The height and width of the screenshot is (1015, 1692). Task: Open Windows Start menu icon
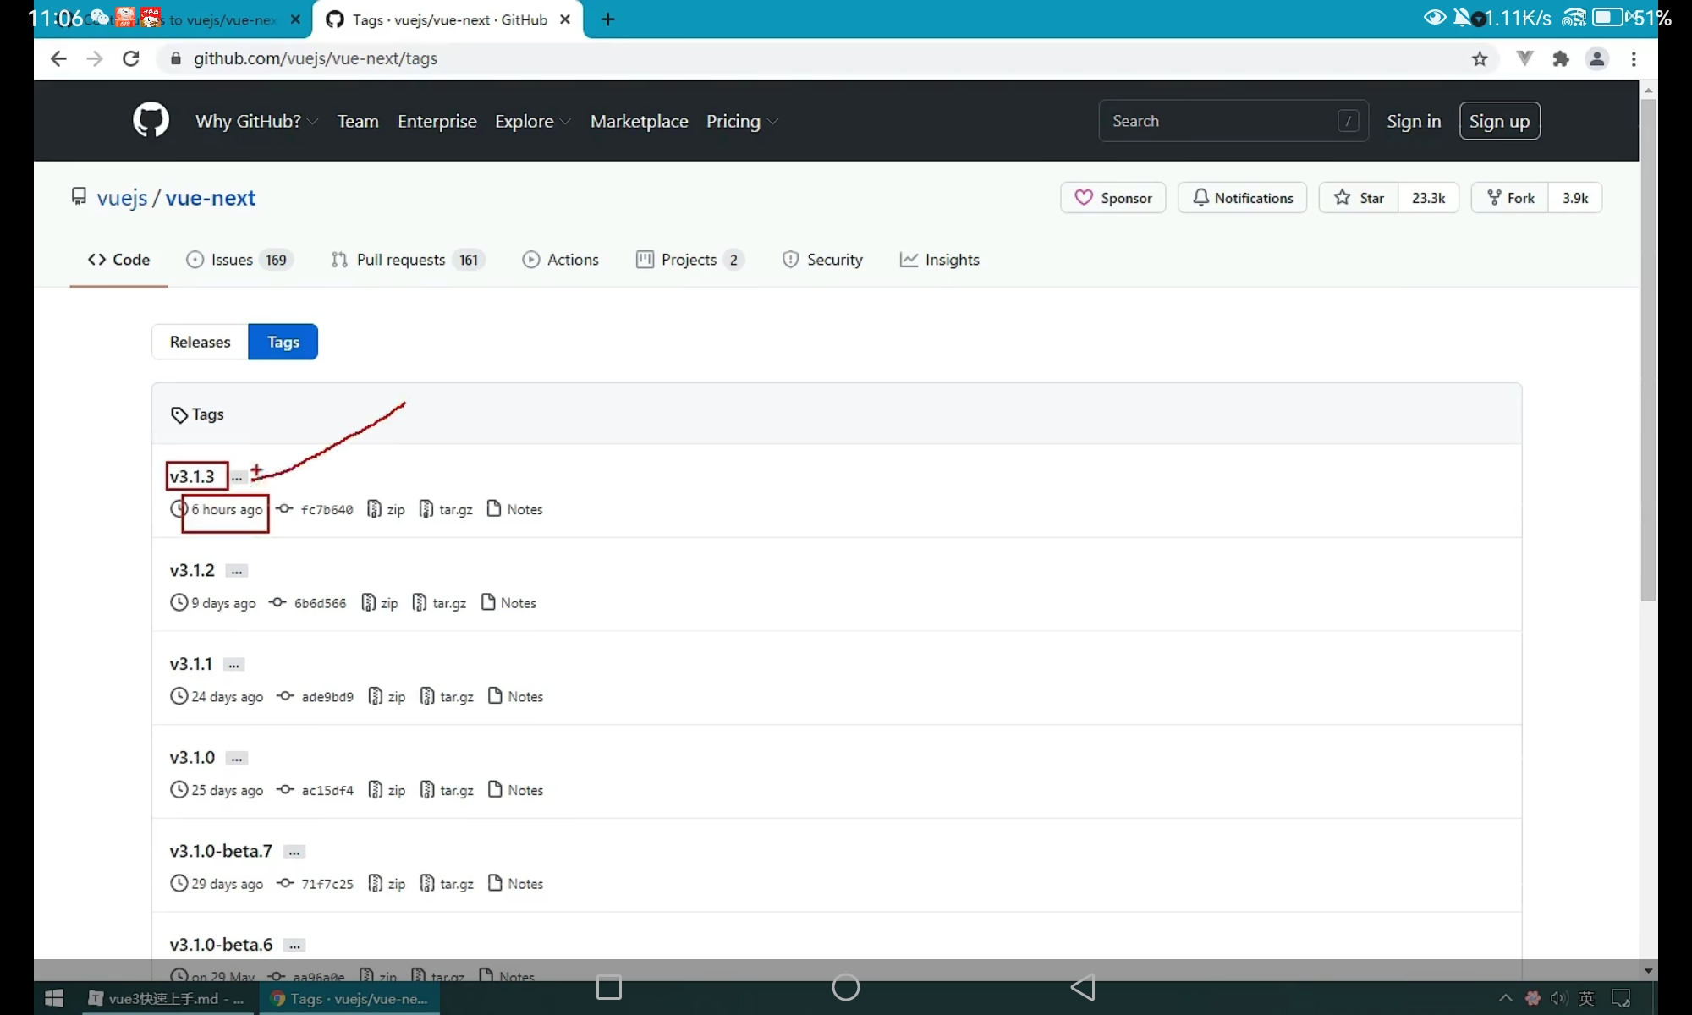pos(54,998)
